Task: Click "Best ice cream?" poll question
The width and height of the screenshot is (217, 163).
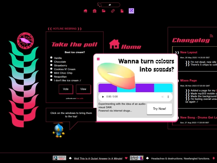Action: pyautogui.click(x=75, y=52)
